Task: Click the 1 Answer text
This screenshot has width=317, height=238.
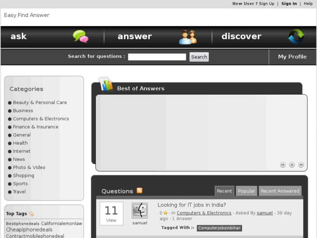Action: (182, 218)
